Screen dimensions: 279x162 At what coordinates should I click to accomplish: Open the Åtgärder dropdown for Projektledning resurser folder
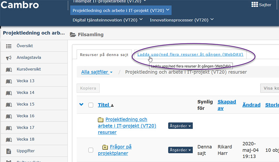pyautogui.click(x=180, y=126)
